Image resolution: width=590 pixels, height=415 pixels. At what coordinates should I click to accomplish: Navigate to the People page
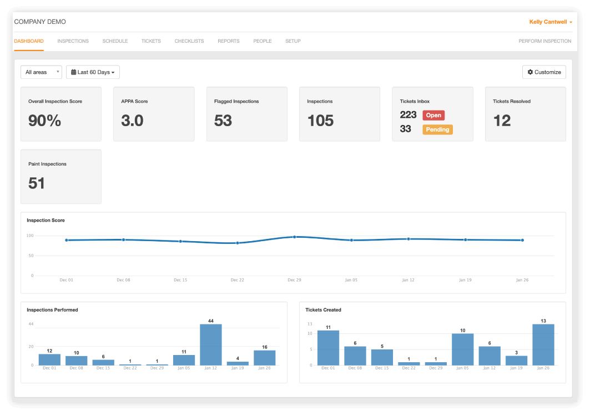262,41
